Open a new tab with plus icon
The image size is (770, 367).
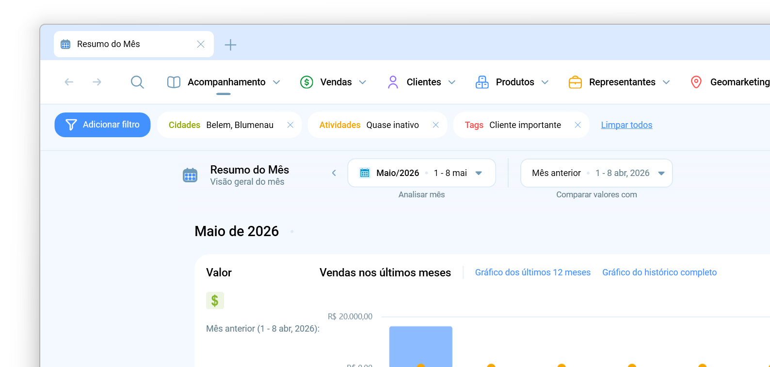(230, 45)
